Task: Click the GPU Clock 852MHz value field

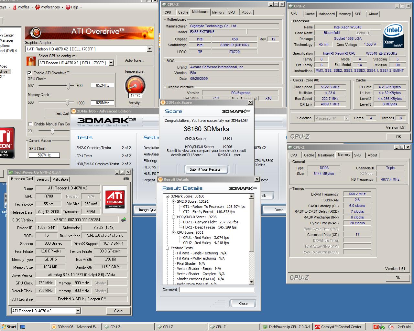Action: tap(102, 85)
